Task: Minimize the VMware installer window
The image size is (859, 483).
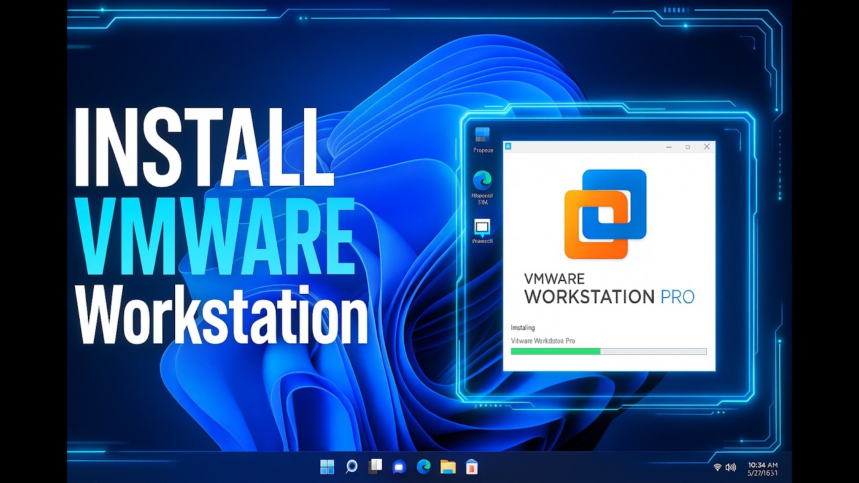Action: click(x=669, y=146)
